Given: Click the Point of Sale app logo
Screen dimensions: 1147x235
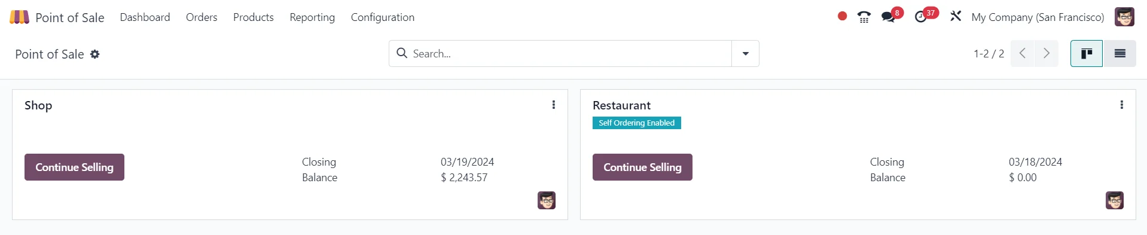Looking at the screenshot, I should click(x=19, y=17).
